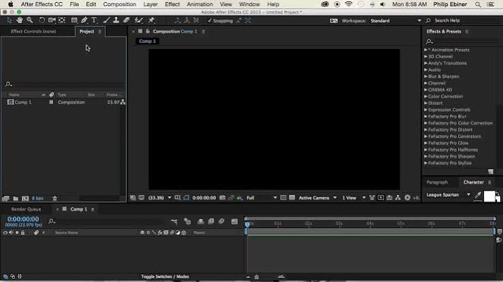Select the Roto Brush tool
The image size is (503, 282).
pos(138,20)
